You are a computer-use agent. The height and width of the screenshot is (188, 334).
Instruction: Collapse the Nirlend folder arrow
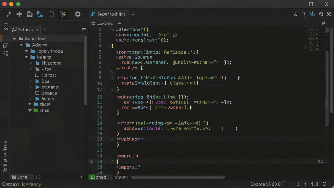click(x=26, y=57)
